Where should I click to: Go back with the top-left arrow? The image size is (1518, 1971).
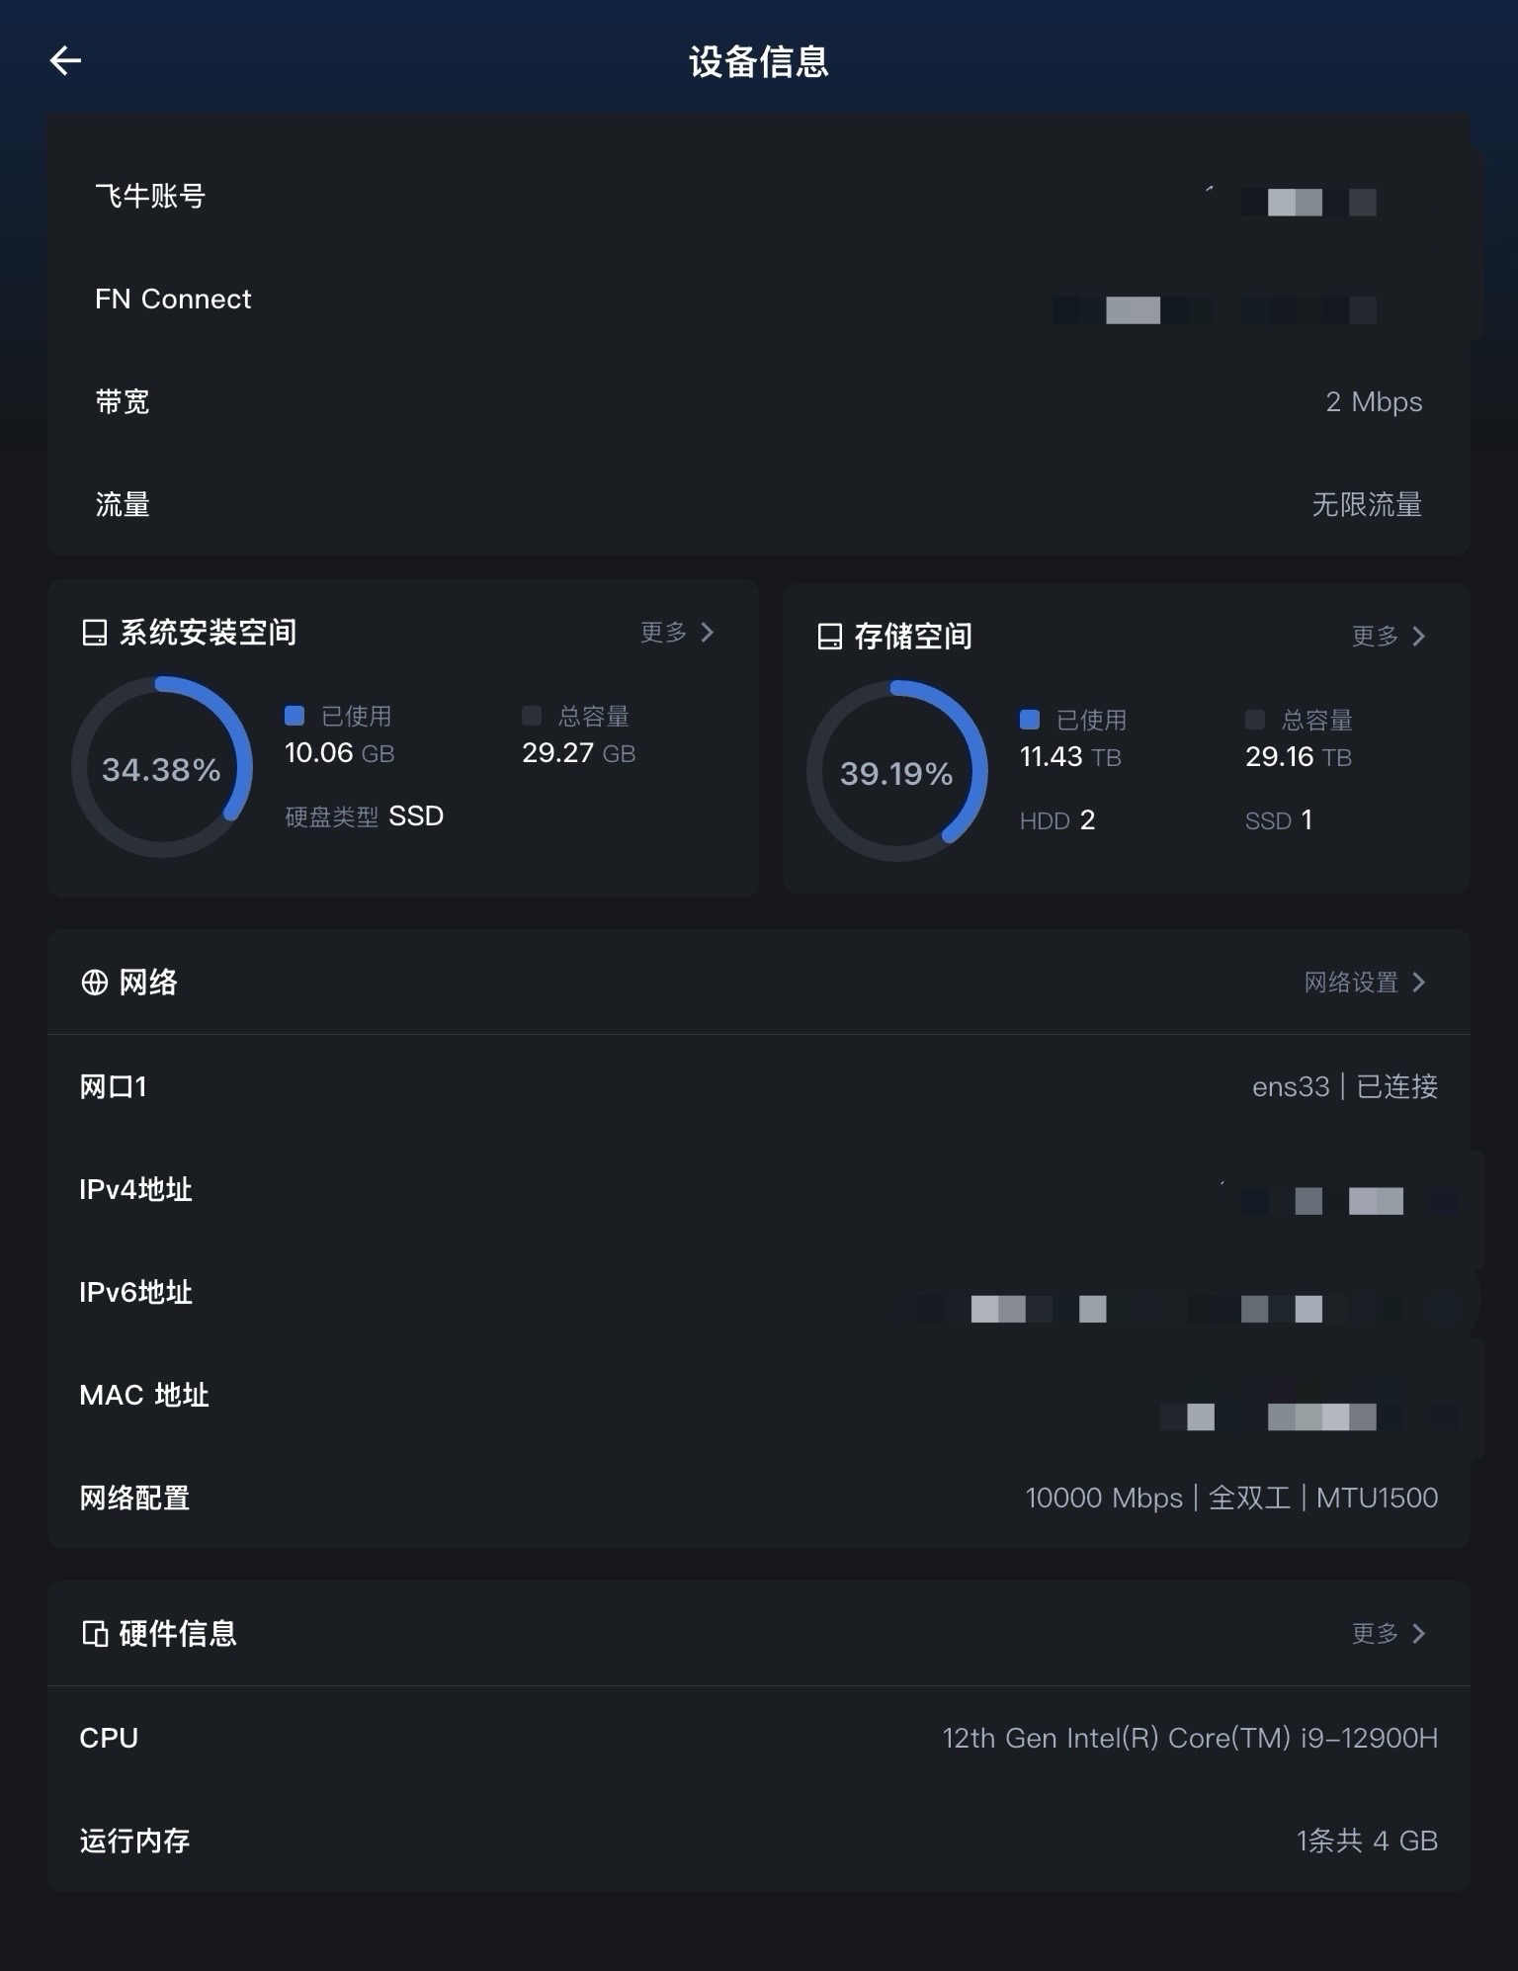[65, 61]
